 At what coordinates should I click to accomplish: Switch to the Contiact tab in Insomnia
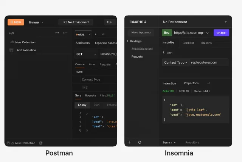(188, 43)
